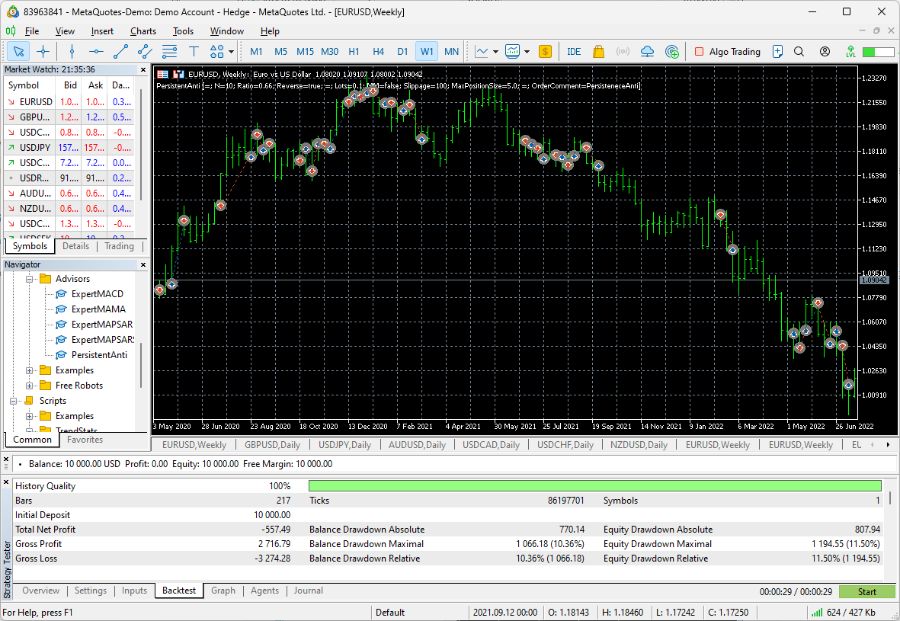
Task: Click the New Order dollar icon
Action: click(545, 51)
